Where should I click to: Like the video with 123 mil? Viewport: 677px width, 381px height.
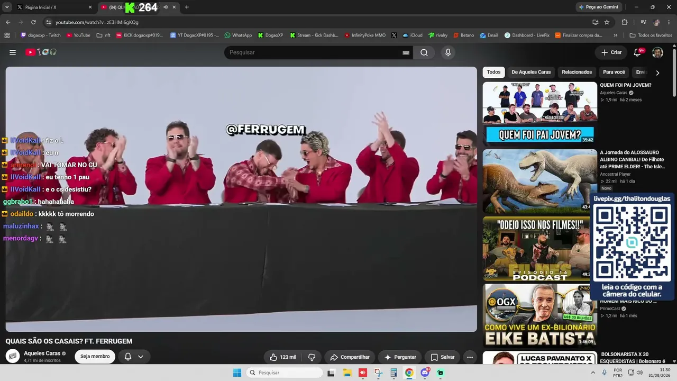pos(282,357)
